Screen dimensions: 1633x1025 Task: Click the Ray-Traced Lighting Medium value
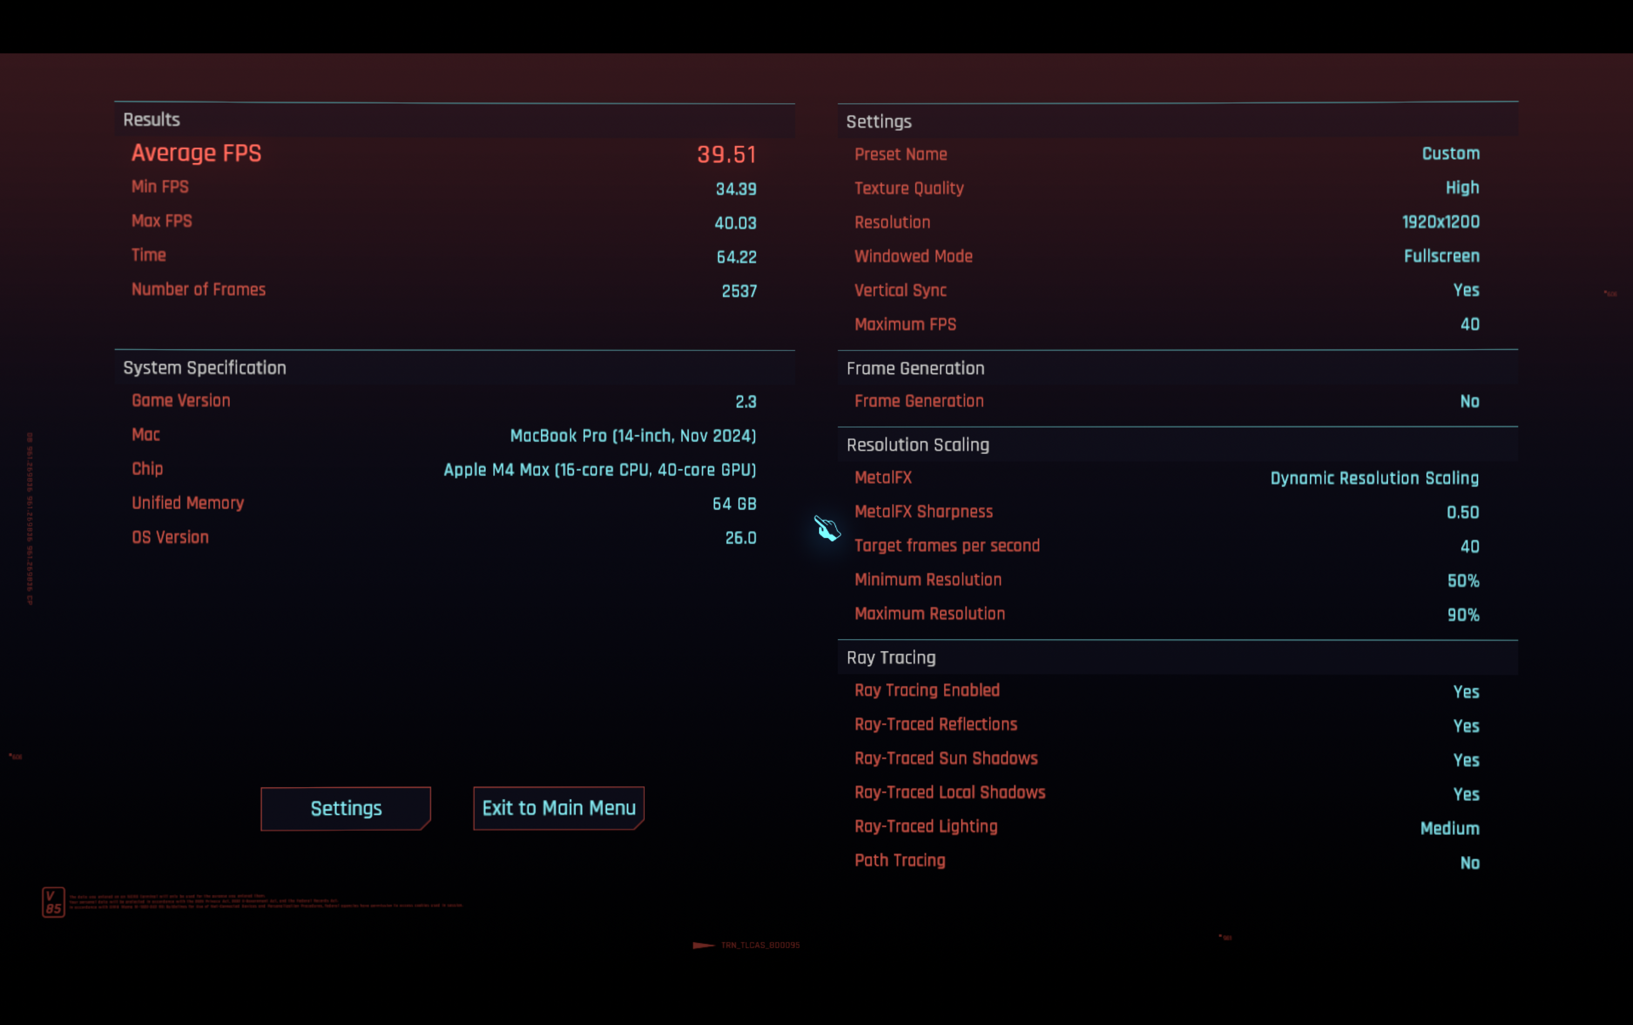point(1450,828)
